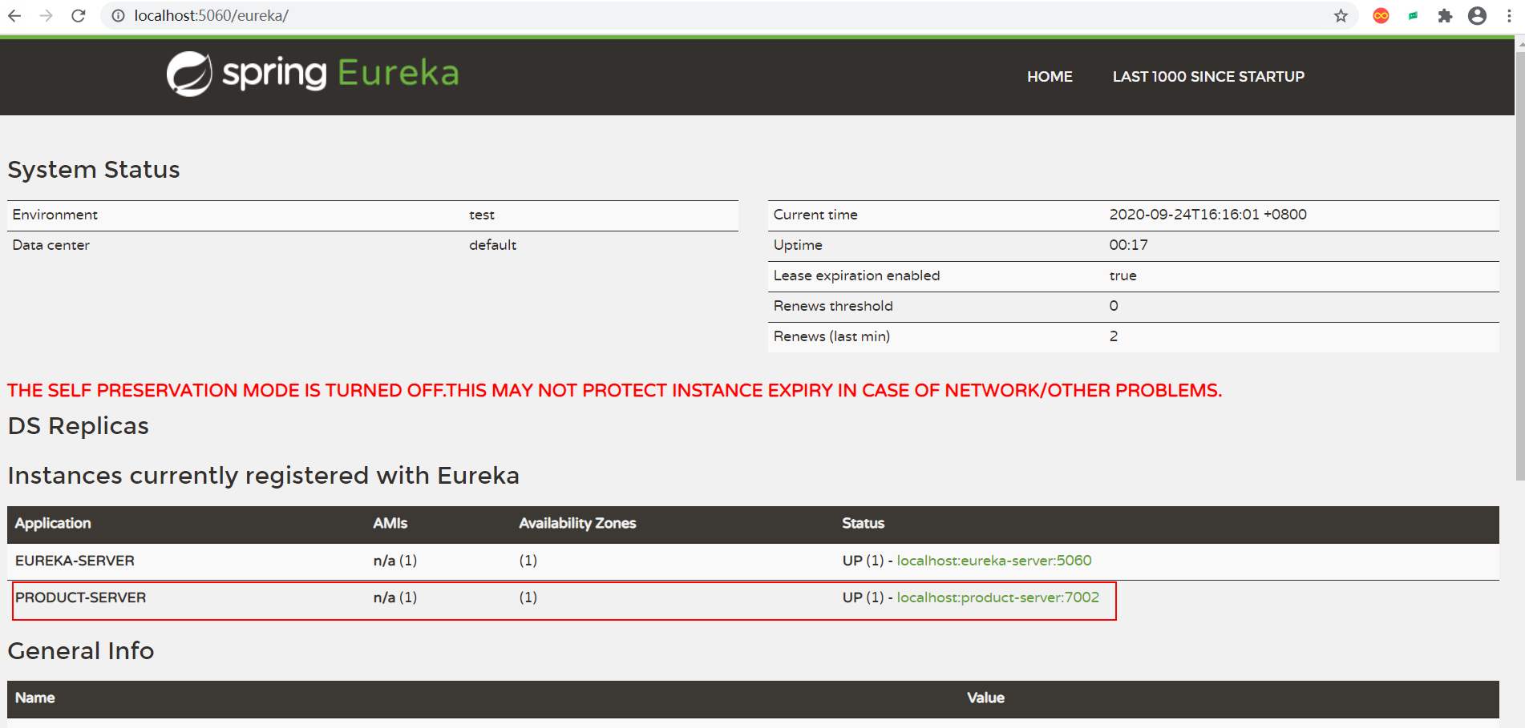Click the Uptime value 00:17
The width and height of the screenshot is (1525, 728).
pos(1128,245)
